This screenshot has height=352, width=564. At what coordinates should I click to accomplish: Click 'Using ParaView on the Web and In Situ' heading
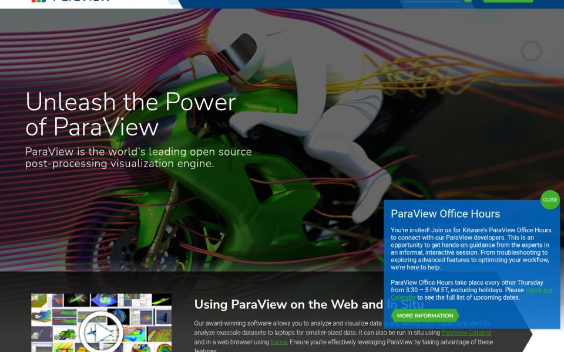[x=309, y=304]
